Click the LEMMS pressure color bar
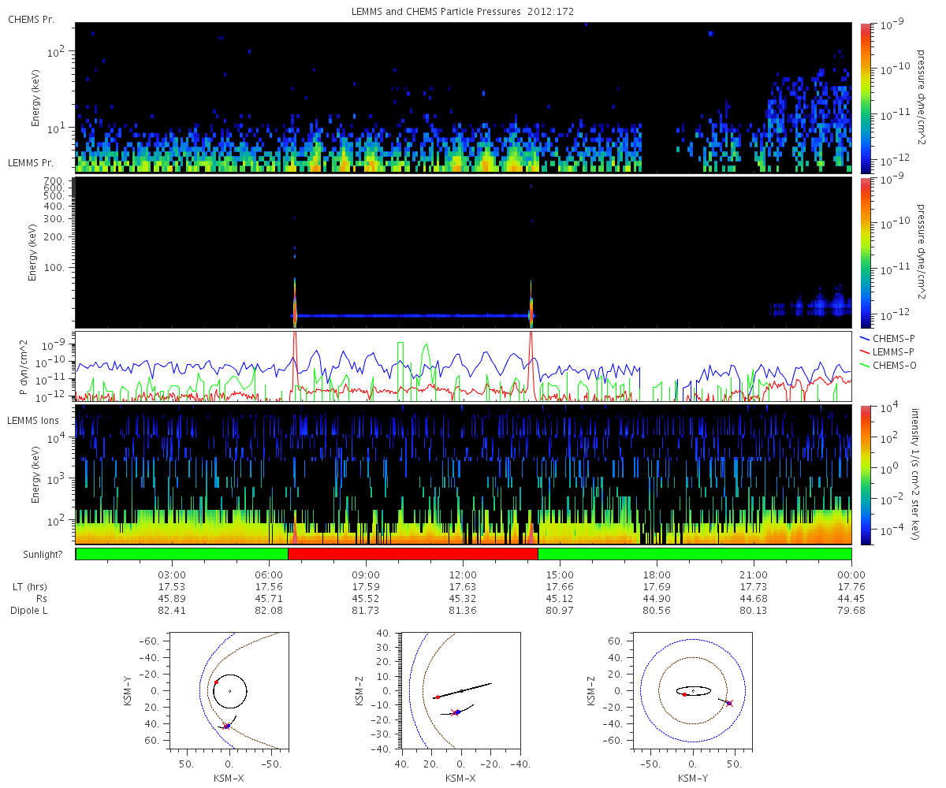Image resolution: width=946 pixels, height=788 pixels. click(865, 252)
